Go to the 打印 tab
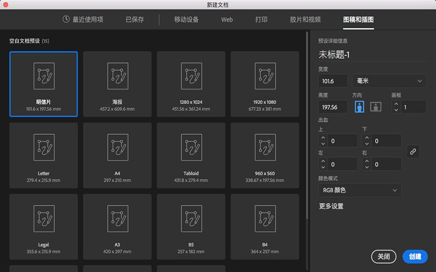 point(262,20)
